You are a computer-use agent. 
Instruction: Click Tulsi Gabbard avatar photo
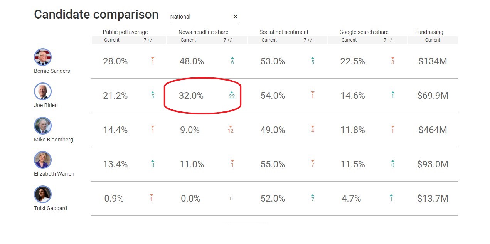42,194
